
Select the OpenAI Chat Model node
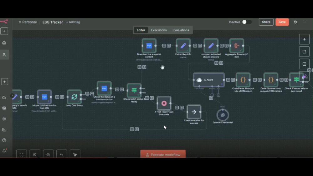[x=223, y=115]
